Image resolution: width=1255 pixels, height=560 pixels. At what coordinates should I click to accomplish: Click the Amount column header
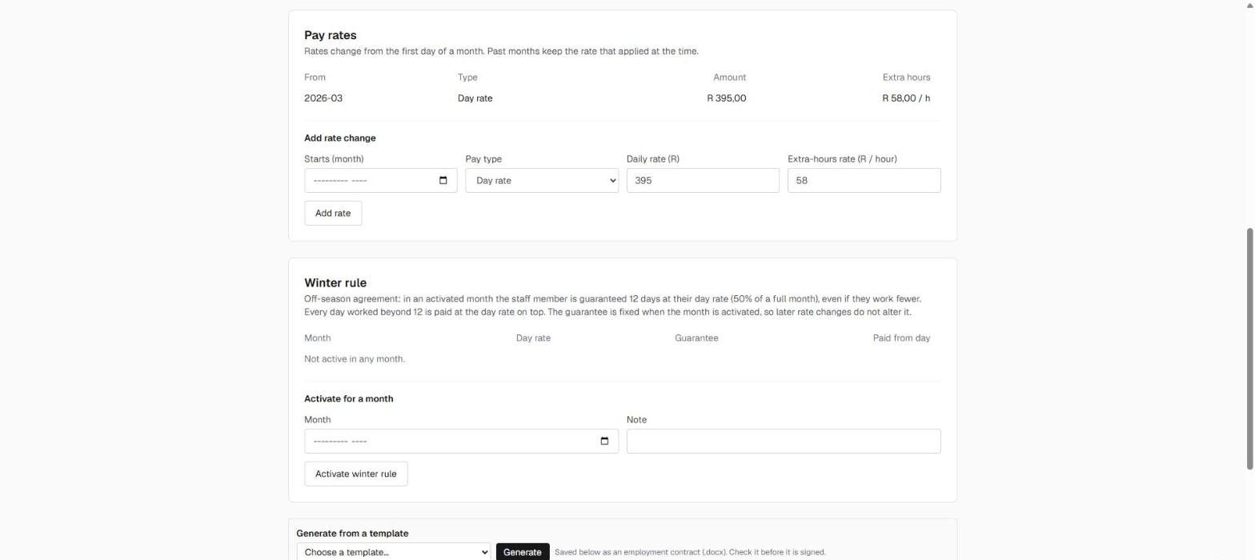(x=730, y=78)
